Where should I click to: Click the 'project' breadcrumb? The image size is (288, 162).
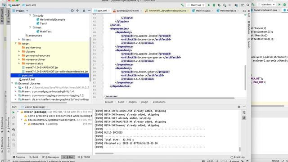pyautogui.click(x=109, y=102)
